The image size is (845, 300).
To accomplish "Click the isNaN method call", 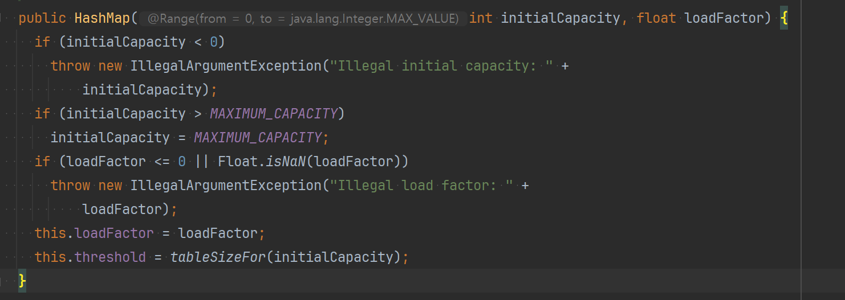I will click(286, 162).
